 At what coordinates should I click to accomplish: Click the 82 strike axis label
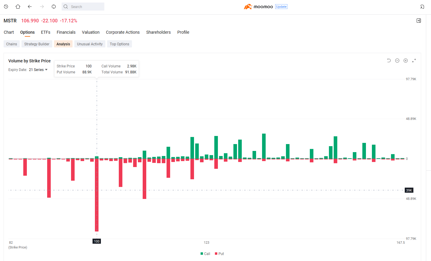[x=11, y=243]
